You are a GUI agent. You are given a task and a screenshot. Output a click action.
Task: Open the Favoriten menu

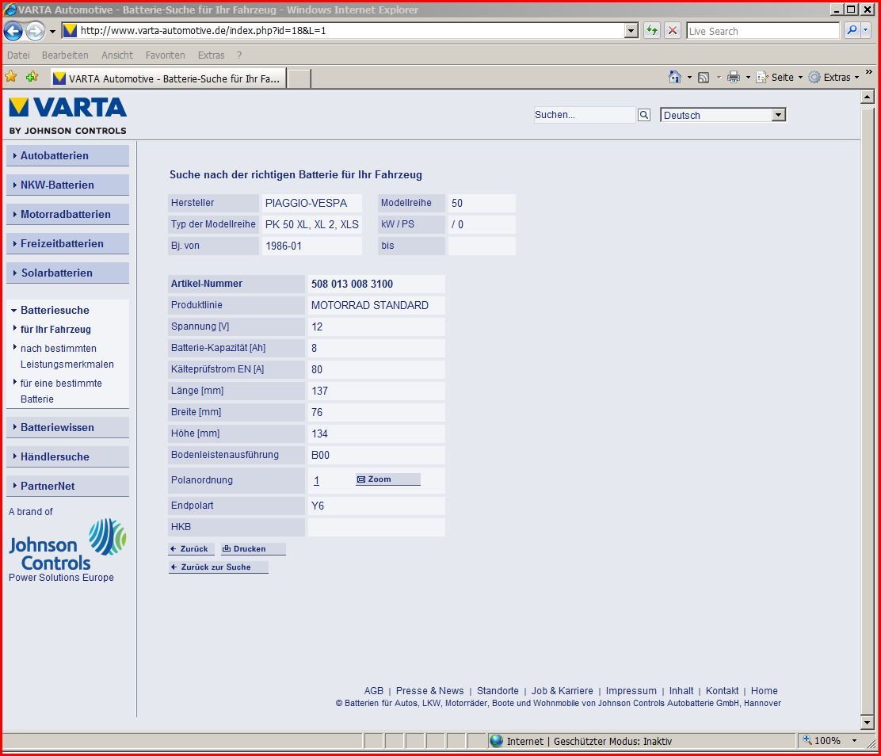(165, 55)
